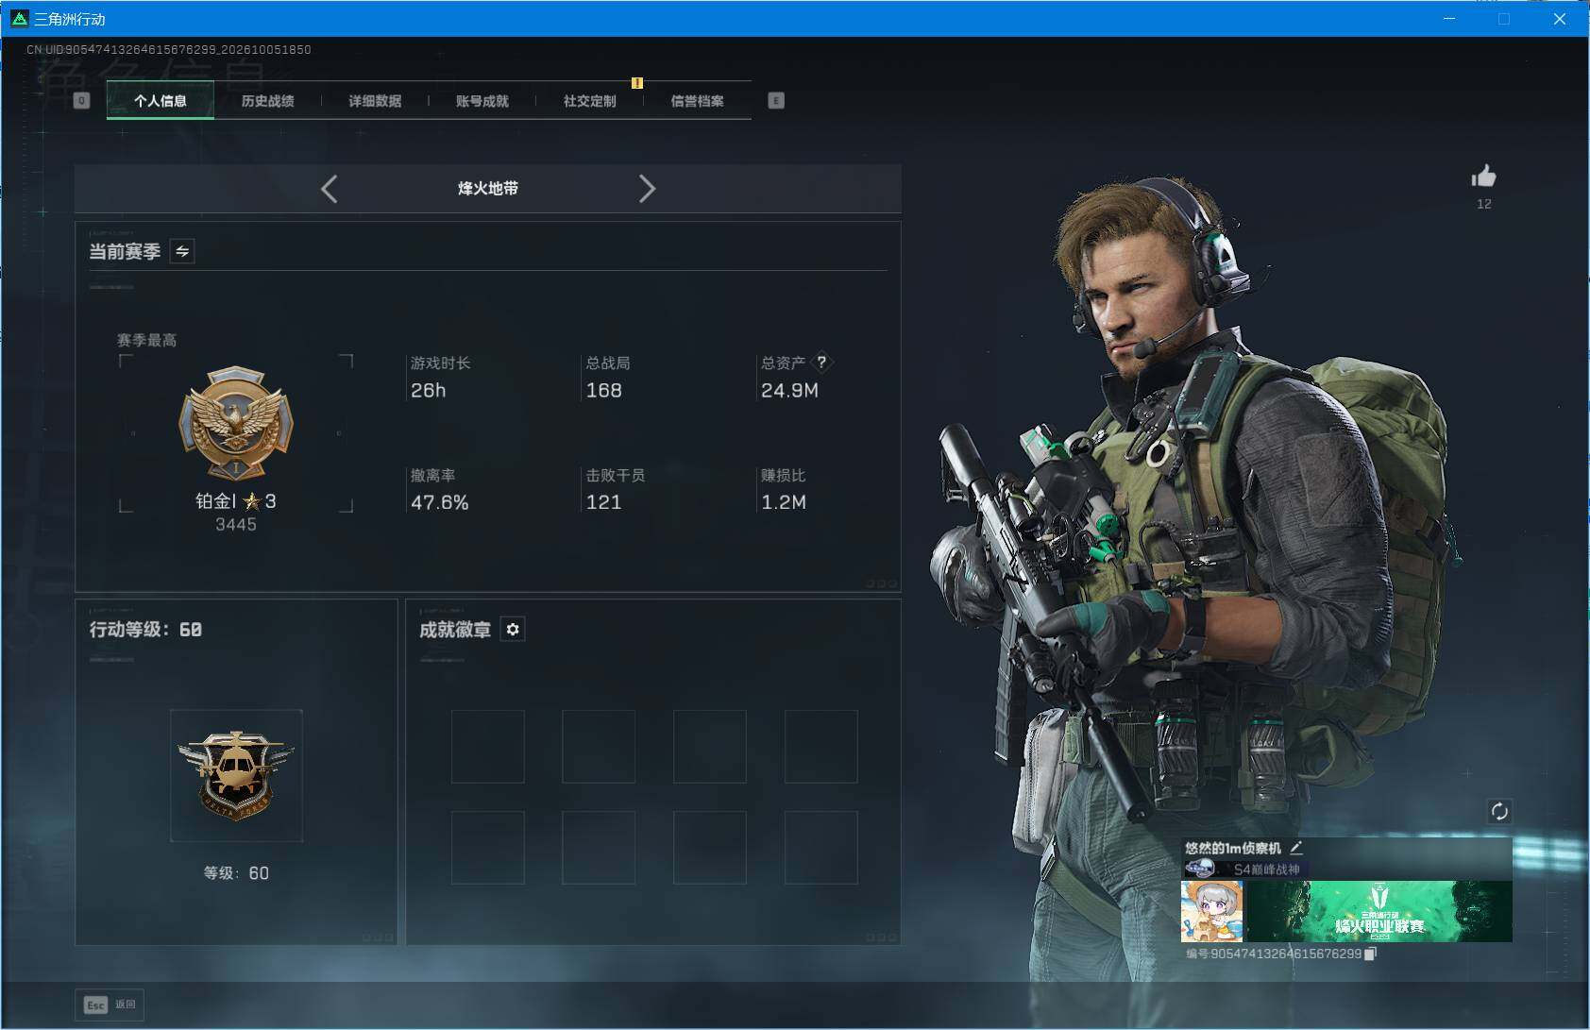Copy the player ID number

coord(1371,954)
